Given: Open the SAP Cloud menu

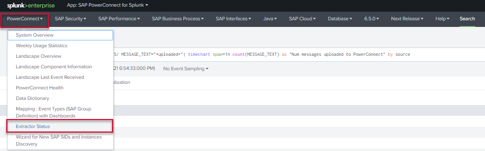Looking at the screenshot, I should (x=302, y=19).
